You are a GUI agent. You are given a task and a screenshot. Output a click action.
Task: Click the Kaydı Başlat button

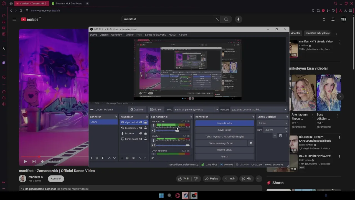point(225,130)
